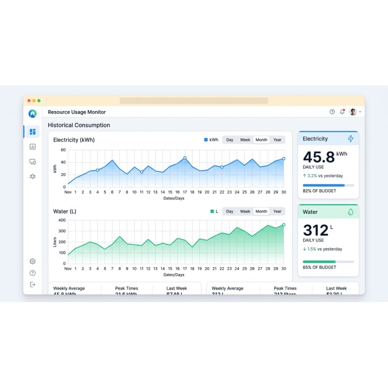Click the 82% OF BUDGET label

click(319, 191)
